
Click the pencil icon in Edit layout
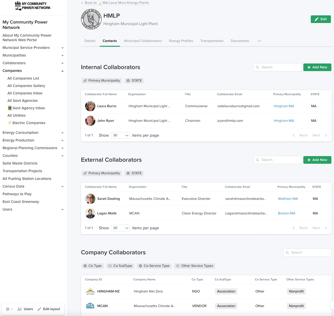39,309
